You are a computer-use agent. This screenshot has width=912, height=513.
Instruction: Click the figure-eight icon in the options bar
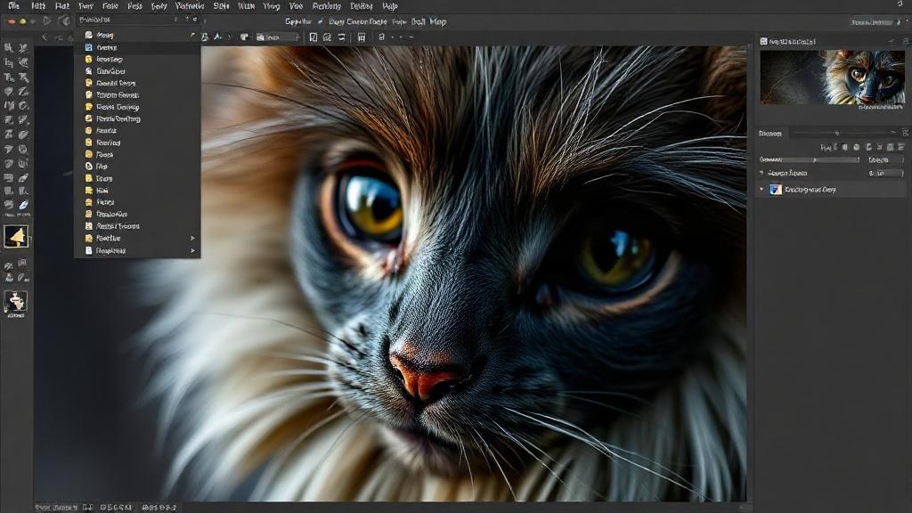click(x=381, y=37)
